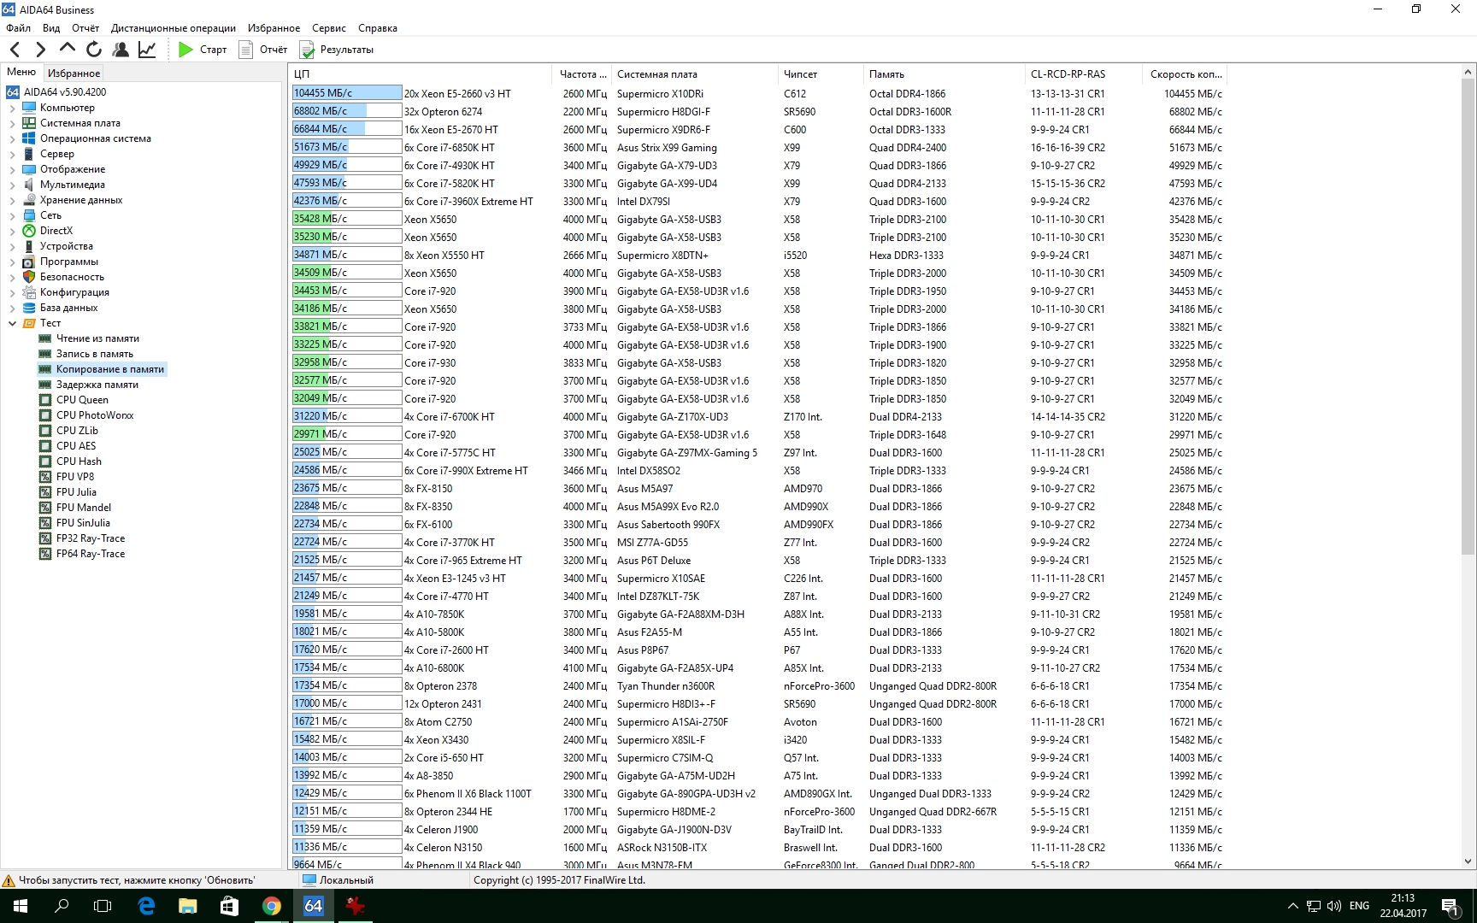The image size is (1477, 923).
Task: Open Microsoft Edge from the taskbar
Action: click(146, 906)
